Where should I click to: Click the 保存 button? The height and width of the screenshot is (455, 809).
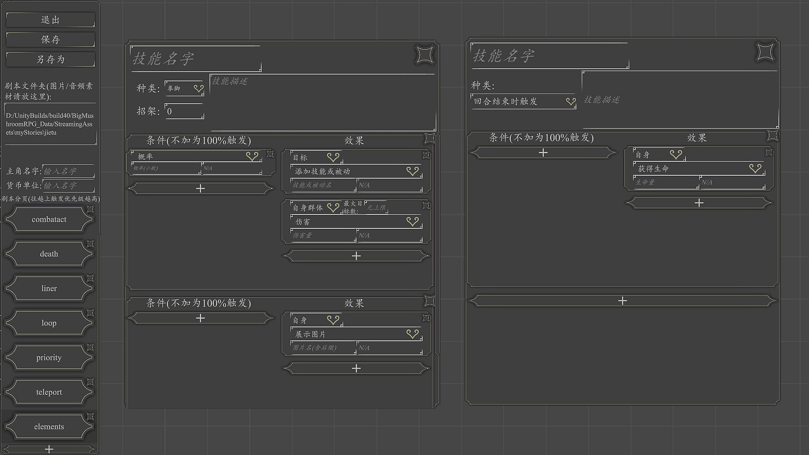(51, 40)
